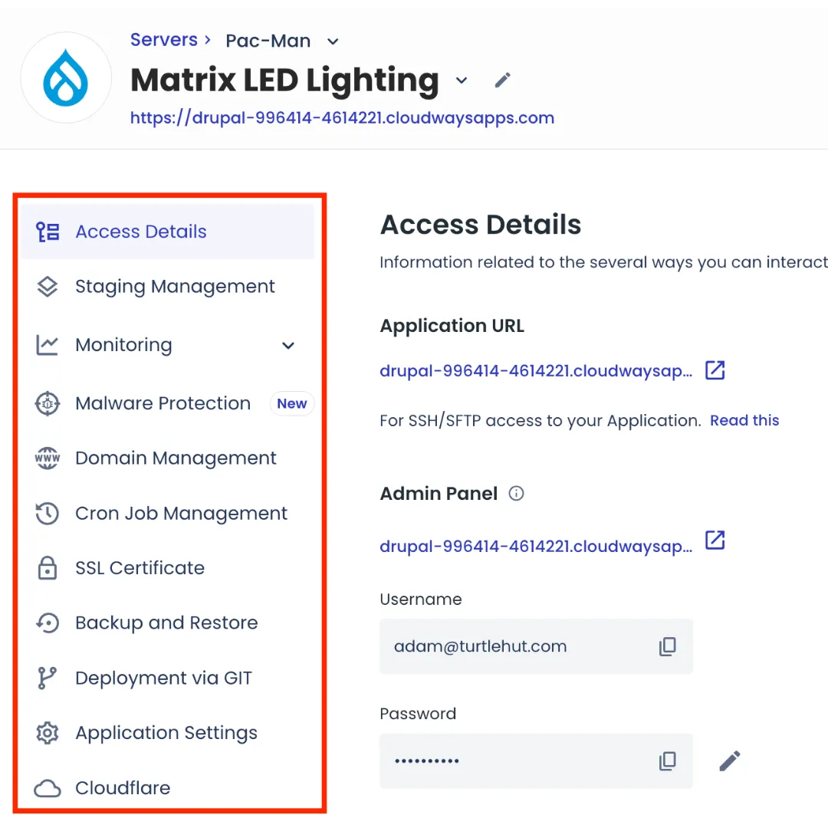
Task: Open Staging Management section
Action: coord(175,287)
